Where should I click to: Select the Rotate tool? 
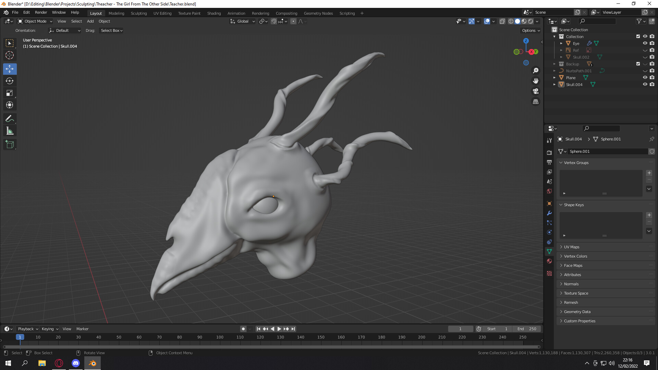coord(10,81)
